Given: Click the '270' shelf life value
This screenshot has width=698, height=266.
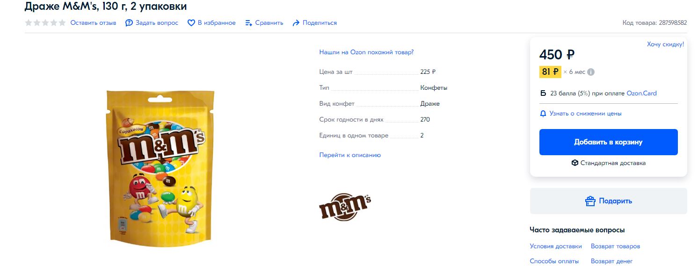Looking at the screenshot, I should 425,120.
